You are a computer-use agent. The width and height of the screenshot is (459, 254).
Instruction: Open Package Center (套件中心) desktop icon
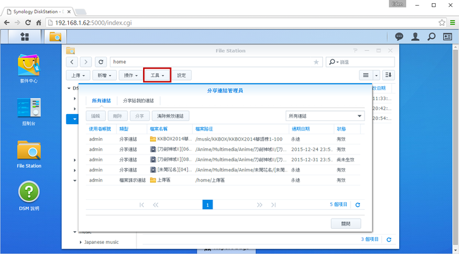click(29, 67)
